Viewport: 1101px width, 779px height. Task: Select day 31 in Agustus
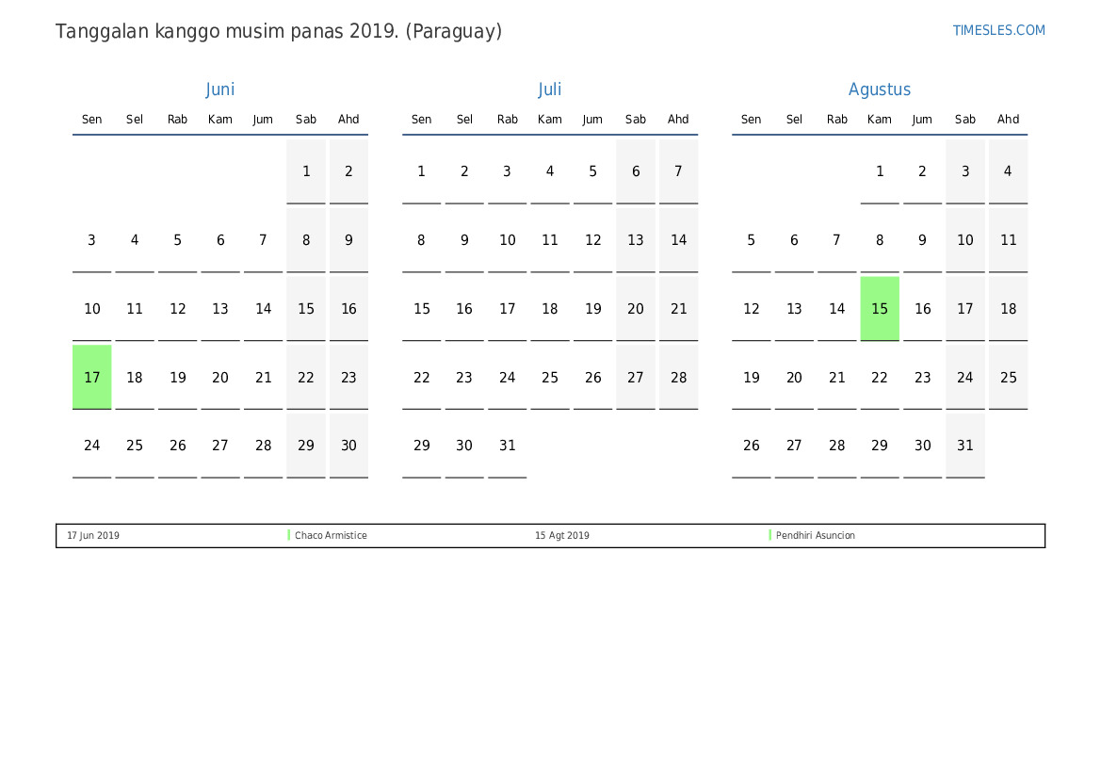(x=965, y=446)
